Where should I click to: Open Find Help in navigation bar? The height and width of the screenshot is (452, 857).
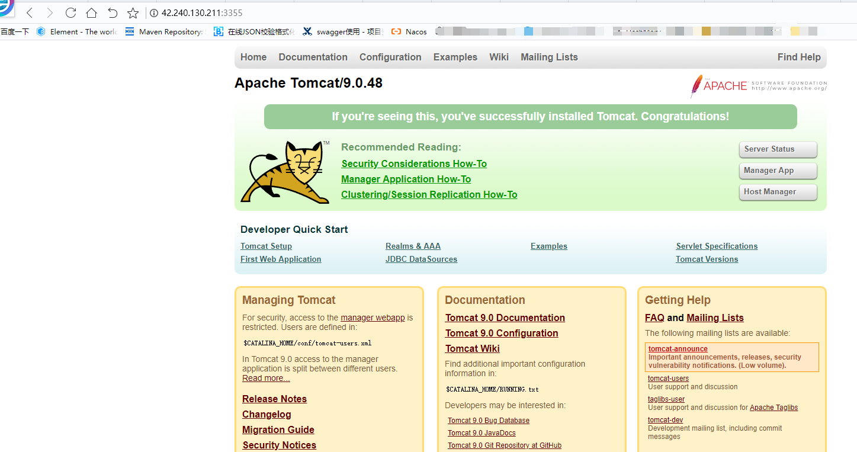pos(799,57)
